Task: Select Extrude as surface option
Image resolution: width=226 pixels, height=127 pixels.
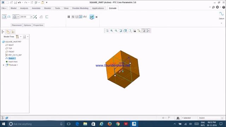Action: pos(9,17)
